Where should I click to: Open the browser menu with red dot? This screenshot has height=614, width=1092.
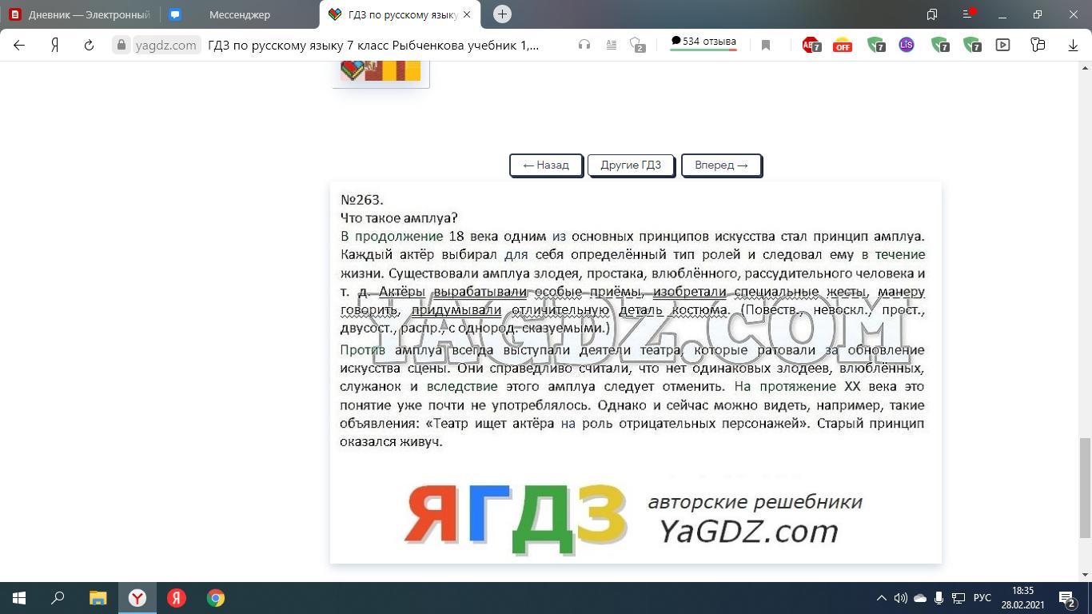968,14
